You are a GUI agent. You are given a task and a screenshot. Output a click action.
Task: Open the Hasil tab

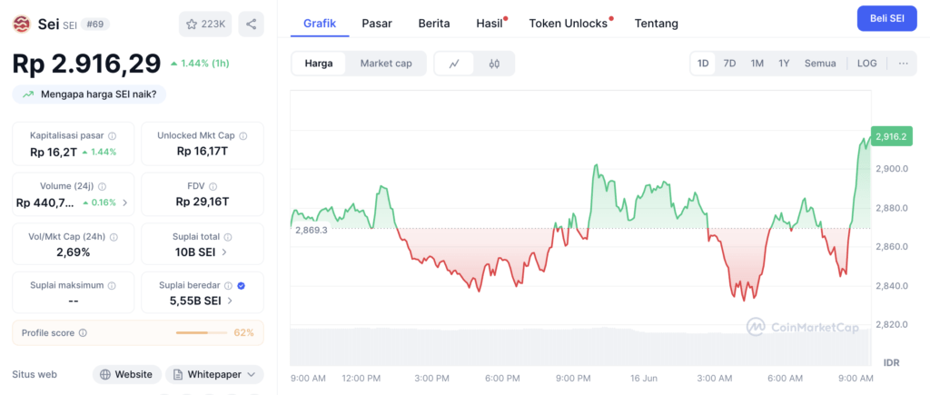pyautogui.click(x=490, y=24)
